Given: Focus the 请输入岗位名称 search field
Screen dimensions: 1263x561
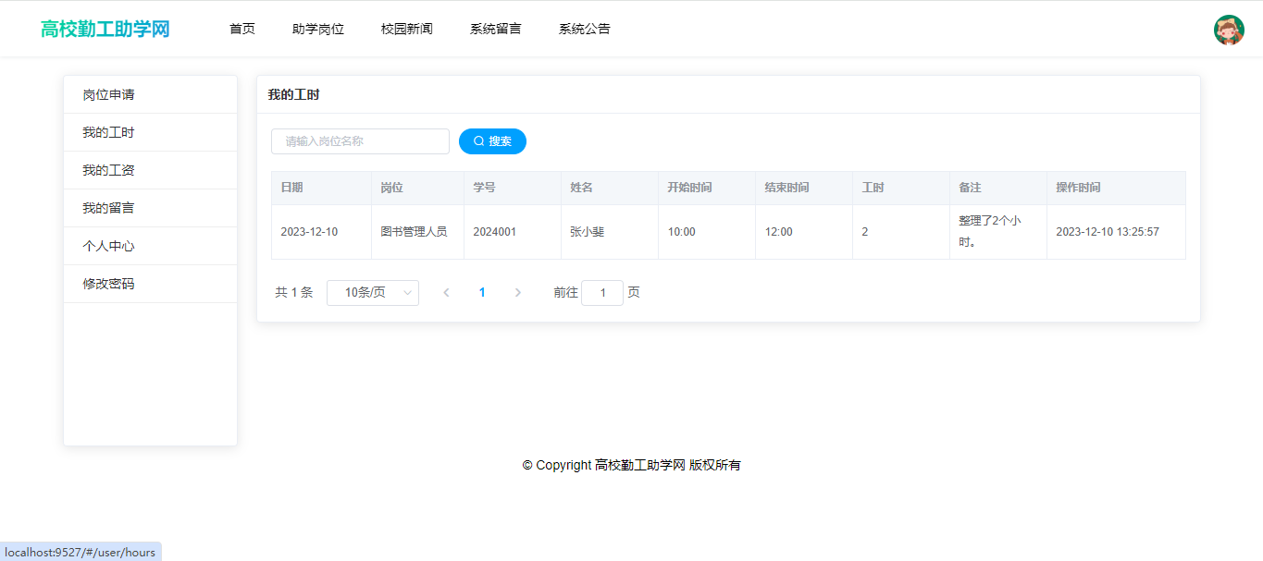Looking at the screenshot, I should pyautogui.click(x=360, y=141).
